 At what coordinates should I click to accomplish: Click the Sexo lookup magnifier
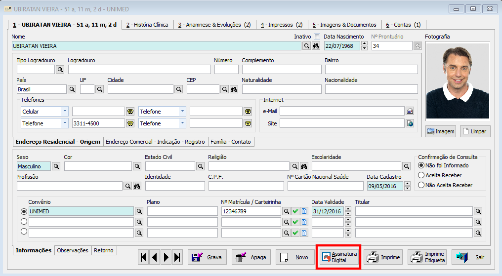pyautogui.click(x=56, y=166)
